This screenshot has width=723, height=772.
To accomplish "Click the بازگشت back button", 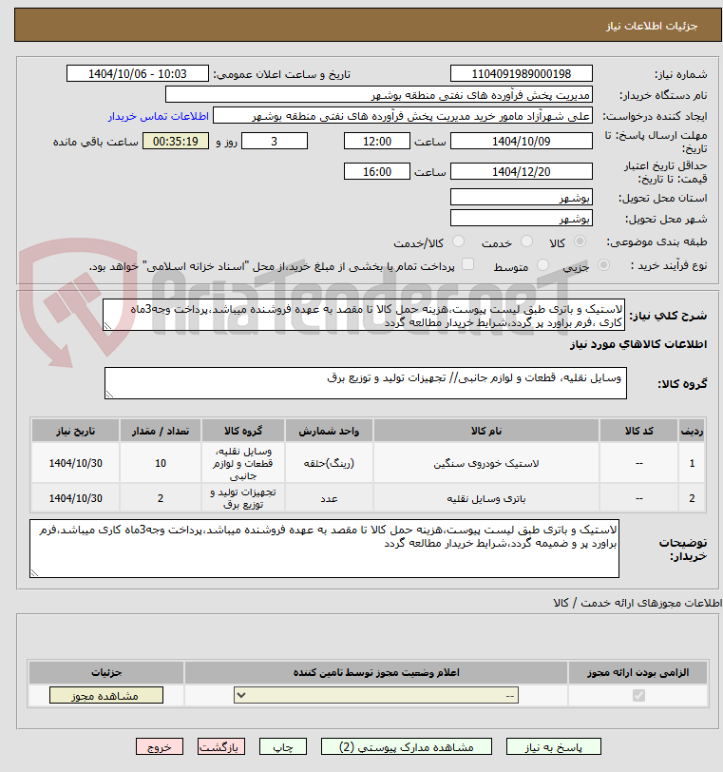I will click(221, 747).
